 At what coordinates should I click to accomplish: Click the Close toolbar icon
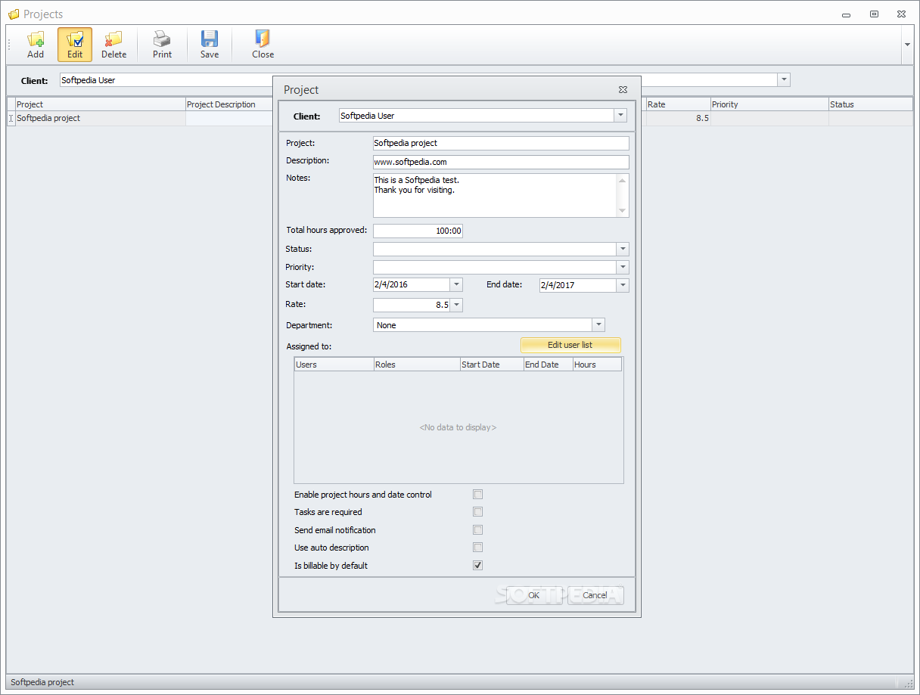click(x=263, y=45)
